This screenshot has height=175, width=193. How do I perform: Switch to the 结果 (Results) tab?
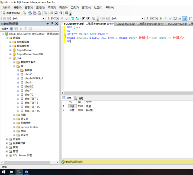(67, 98)
